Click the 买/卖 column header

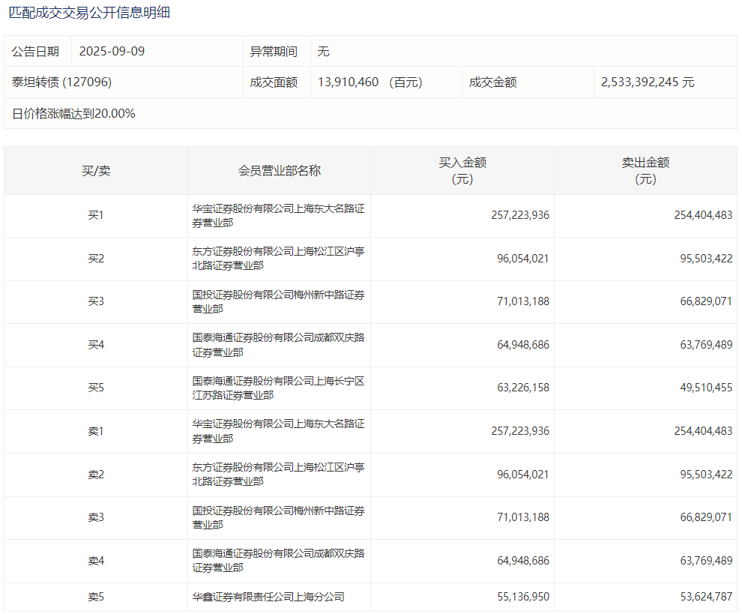(96, 171)
